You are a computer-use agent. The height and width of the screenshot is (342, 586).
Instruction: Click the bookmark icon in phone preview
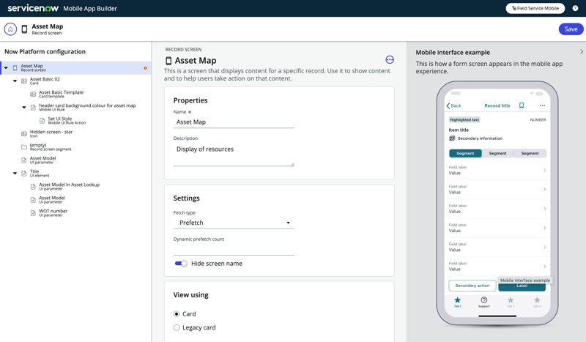click(522, 105)
